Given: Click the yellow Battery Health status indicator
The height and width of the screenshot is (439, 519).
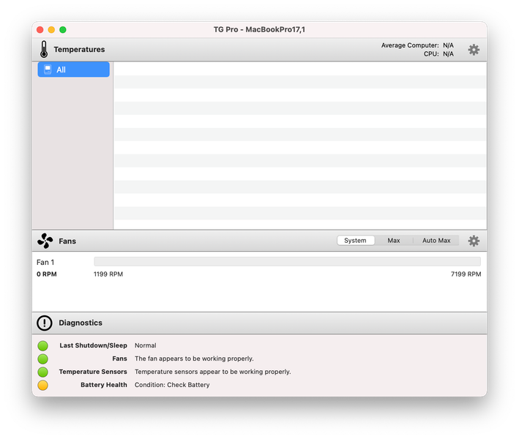Looking at the screenshot, I should pyautogui.click(x=42, y=385).
